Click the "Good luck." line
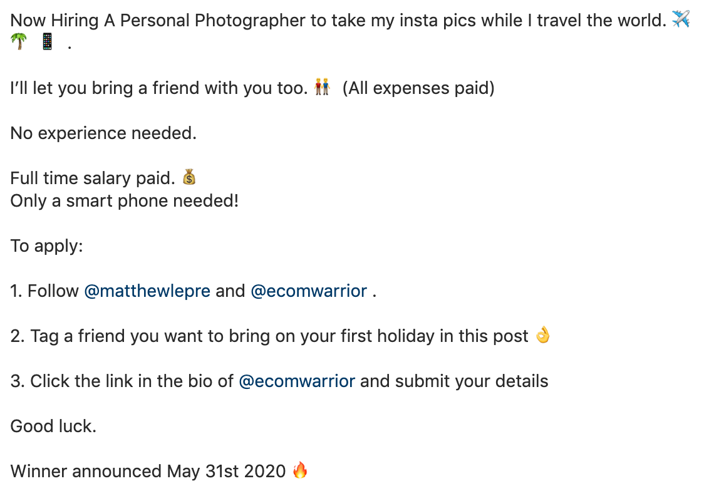Screen dimensions: 704x486 (53, 427)
